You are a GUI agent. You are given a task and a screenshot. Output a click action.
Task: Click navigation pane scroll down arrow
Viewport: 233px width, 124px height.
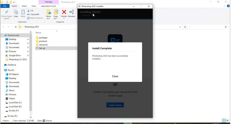coord(31,117)
